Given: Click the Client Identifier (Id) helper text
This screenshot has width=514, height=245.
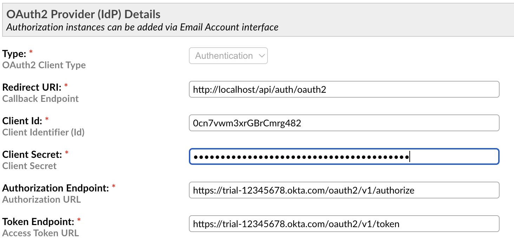Looking at the screenshot, I should (43, 132).
